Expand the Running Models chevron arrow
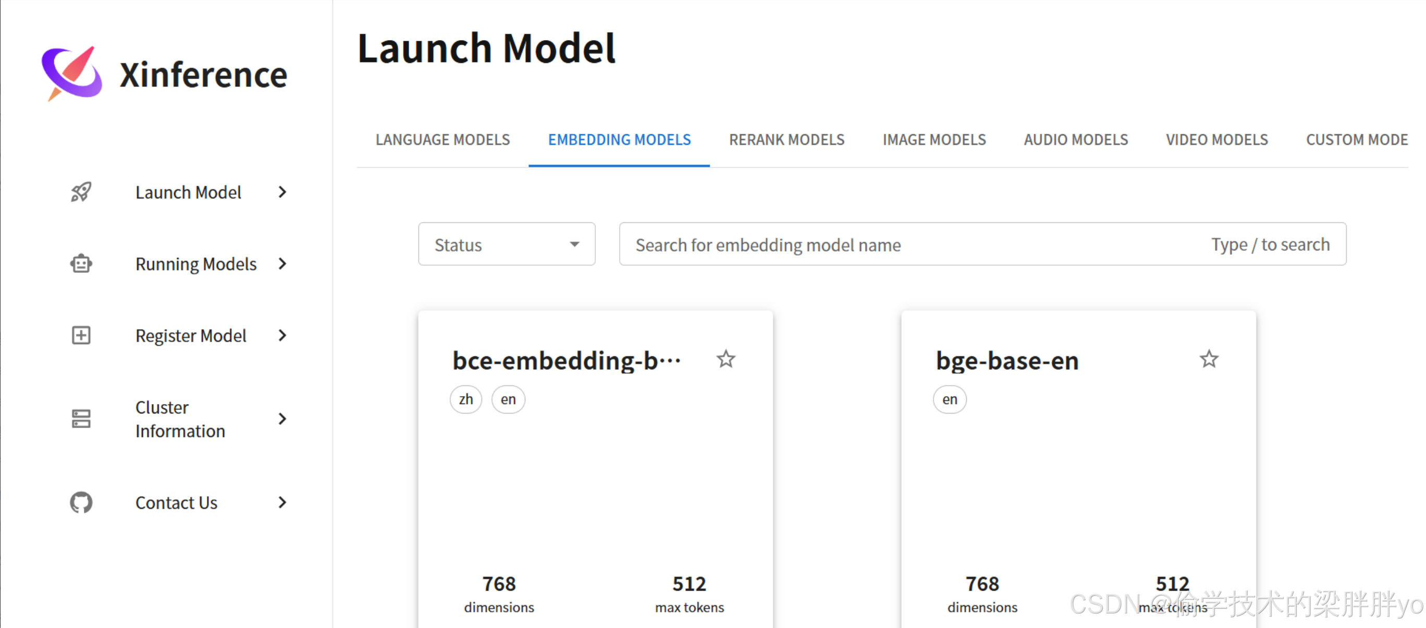 point(282,264)
